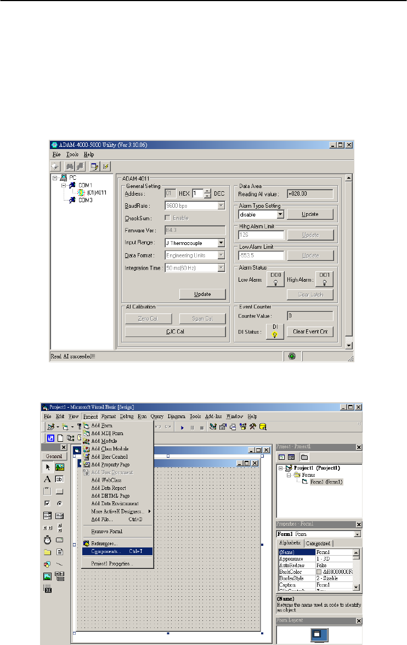Select the ComboBox tool in toolbox
This screenshot has height=645, width=407.
point(47,516)
